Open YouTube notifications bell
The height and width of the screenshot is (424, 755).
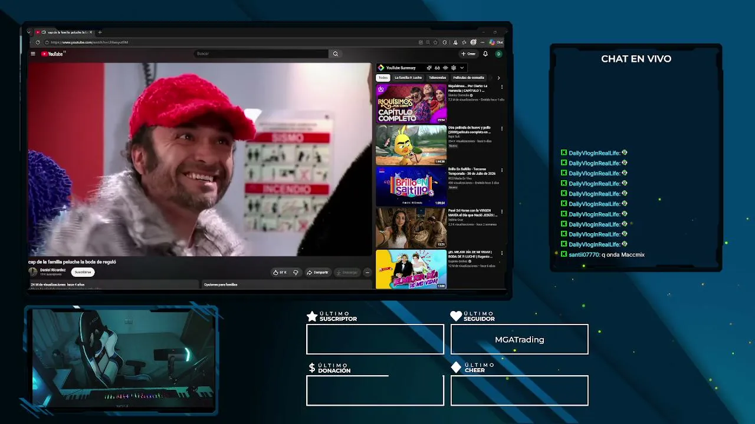point(485,54)
